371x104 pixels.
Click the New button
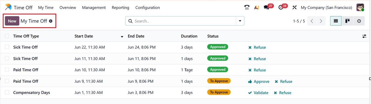pos(12,21)
